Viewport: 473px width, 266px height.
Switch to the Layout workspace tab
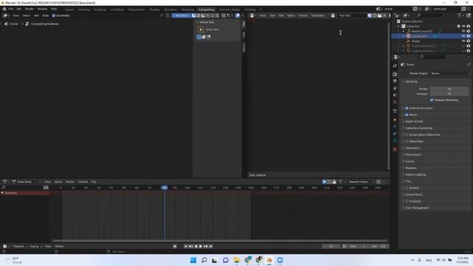(69, 10)
